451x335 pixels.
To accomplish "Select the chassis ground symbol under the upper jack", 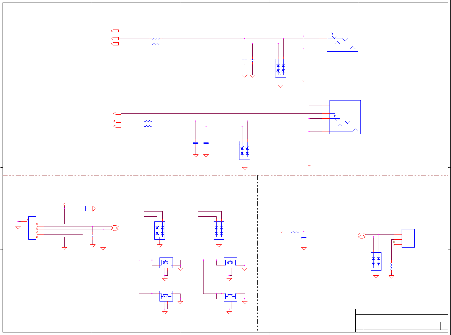I will (x=304, y=81).
